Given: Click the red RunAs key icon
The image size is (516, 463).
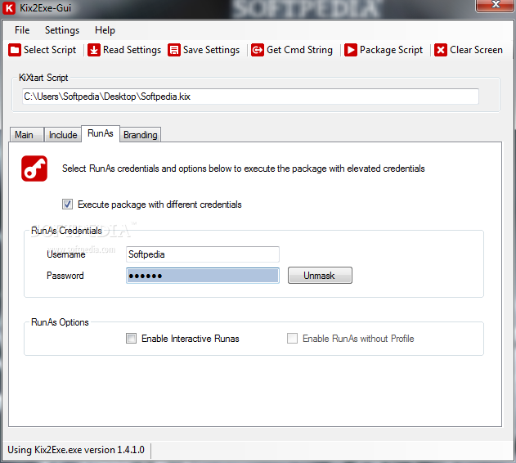Looking at the screenshot, I should 34,169.
